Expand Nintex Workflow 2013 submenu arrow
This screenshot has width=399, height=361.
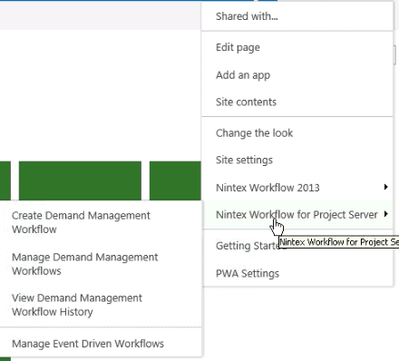coord(385,187)
